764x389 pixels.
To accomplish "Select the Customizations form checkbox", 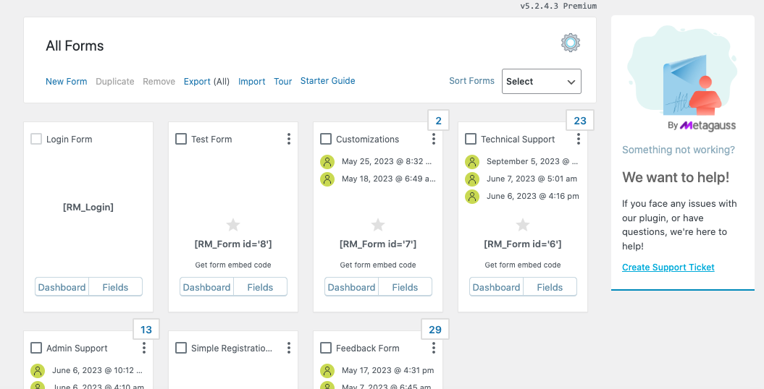I will tap(326, 139).
